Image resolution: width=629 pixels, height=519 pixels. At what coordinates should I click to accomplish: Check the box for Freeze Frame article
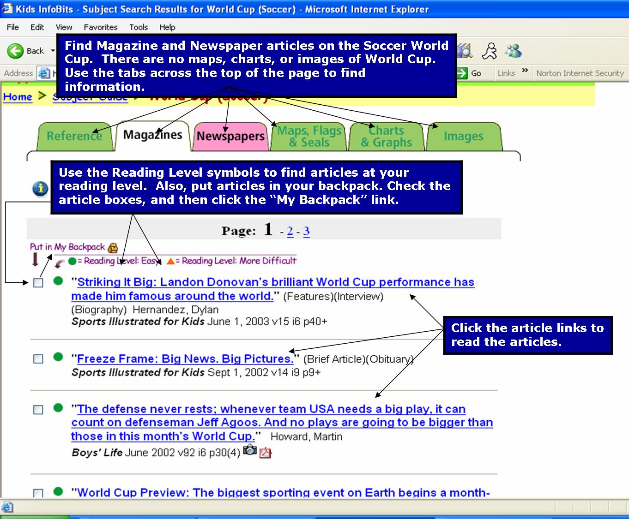point(38,359)
